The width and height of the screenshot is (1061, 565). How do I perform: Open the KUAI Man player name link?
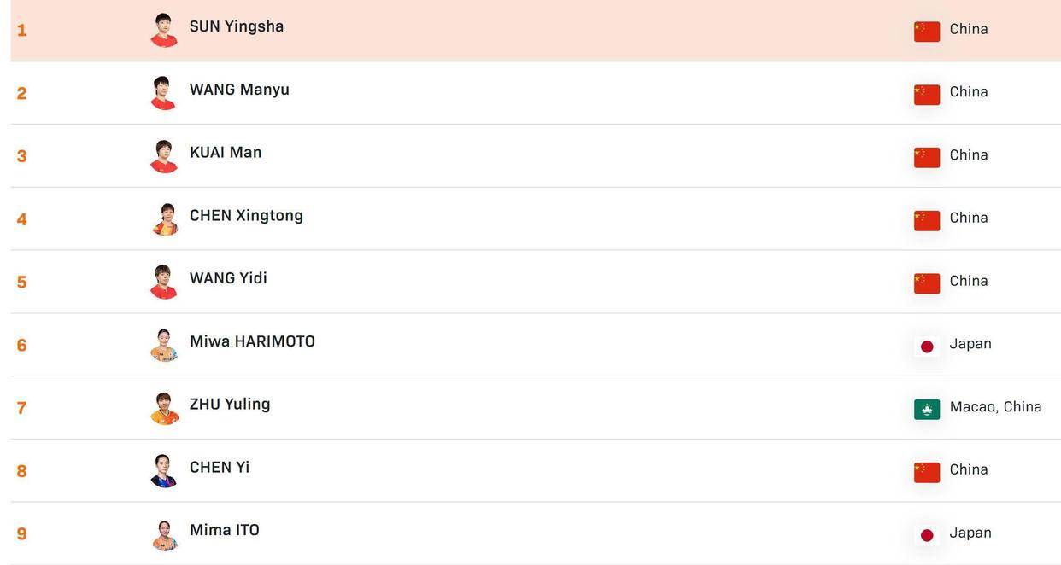pyautogui.click(x=226, y=153)
